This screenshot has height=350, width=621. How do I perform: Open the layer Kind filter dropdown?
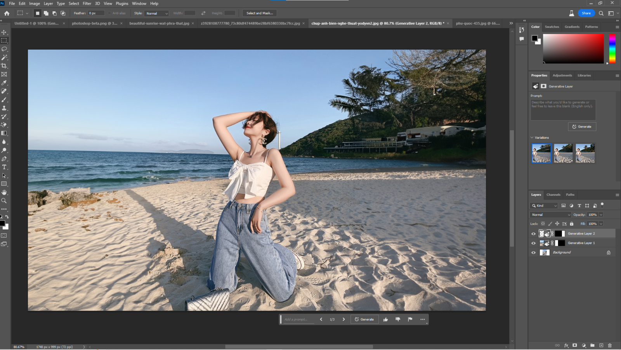544,205
